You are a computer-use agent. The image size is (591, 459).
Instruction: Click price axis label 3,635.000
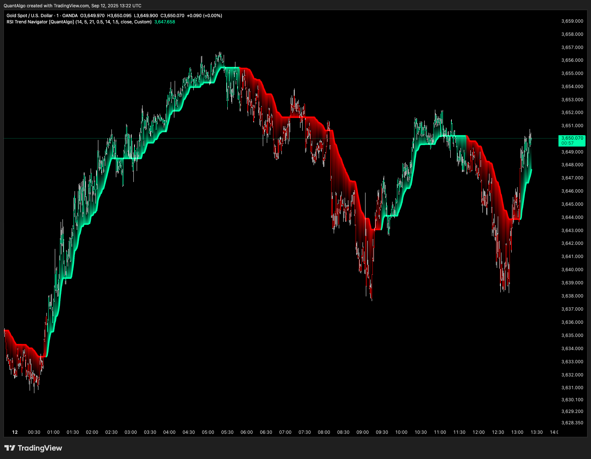(x=572, y=335)
